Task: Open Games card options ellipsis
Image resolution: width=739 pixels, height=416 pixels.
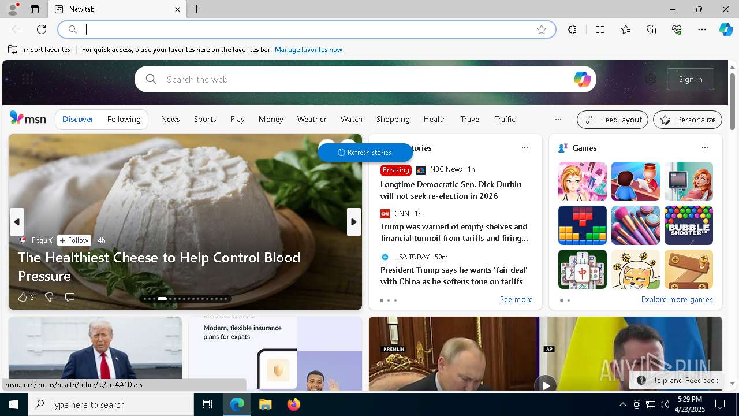Action: (705, 148)
